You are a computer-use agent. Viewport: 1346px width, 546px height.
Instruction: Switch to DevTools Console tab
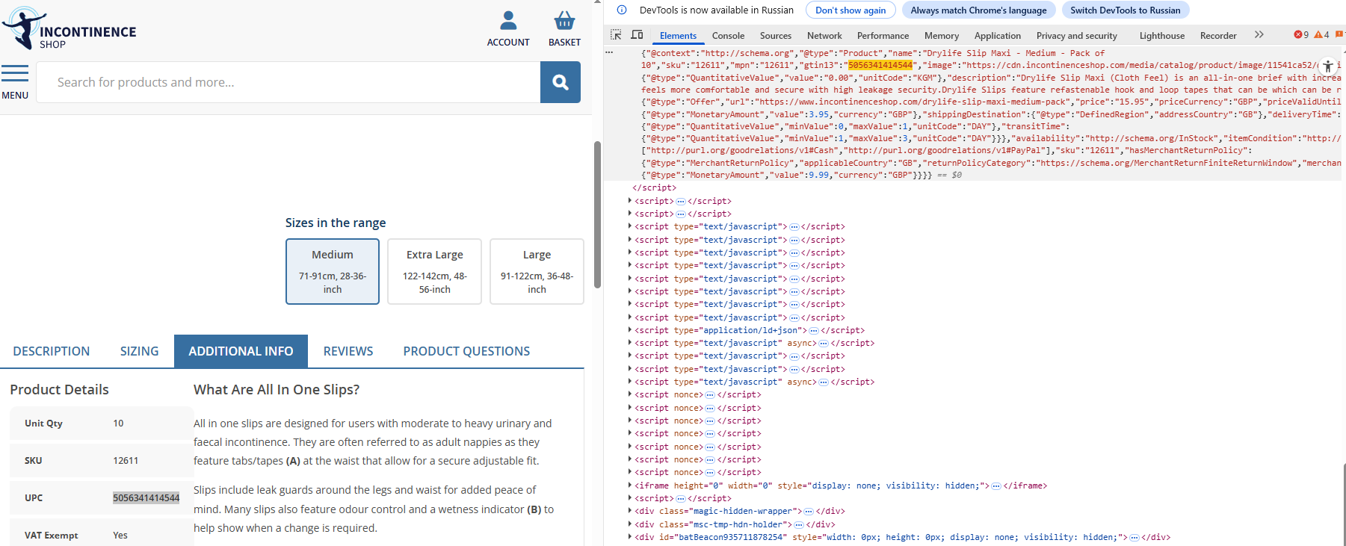click(x=728, y=35)
